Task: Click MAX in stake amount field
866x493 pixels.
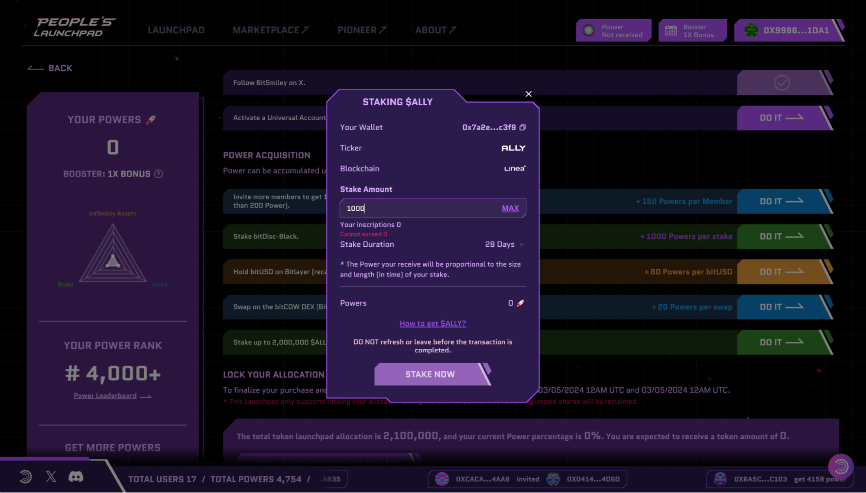Action: (x=510, y=208)
